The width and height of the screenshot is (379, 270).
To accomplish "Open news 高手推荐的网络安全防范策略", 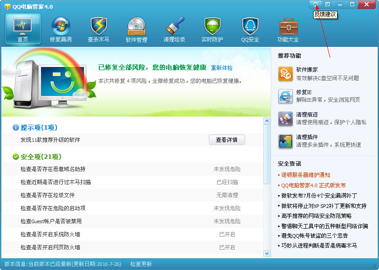I will (x=316, y=216).
